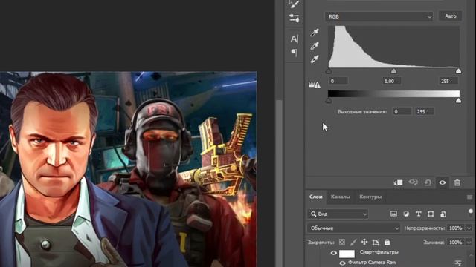Clip adjustment to the layer below
The image size is (476, 267).
(398, 182)
